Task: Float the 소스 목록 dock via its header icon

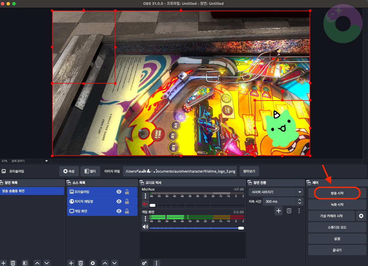Action: pos(69,183)
